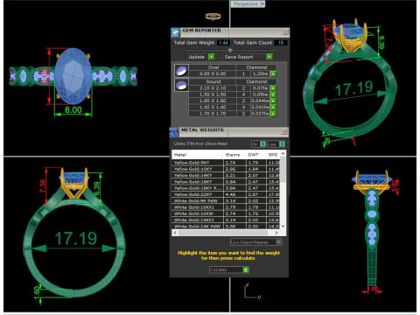Click the Metal Weights scale icon
Image resolution: width=420 pixels, height=315 pixels.
(x=174, y=132)
